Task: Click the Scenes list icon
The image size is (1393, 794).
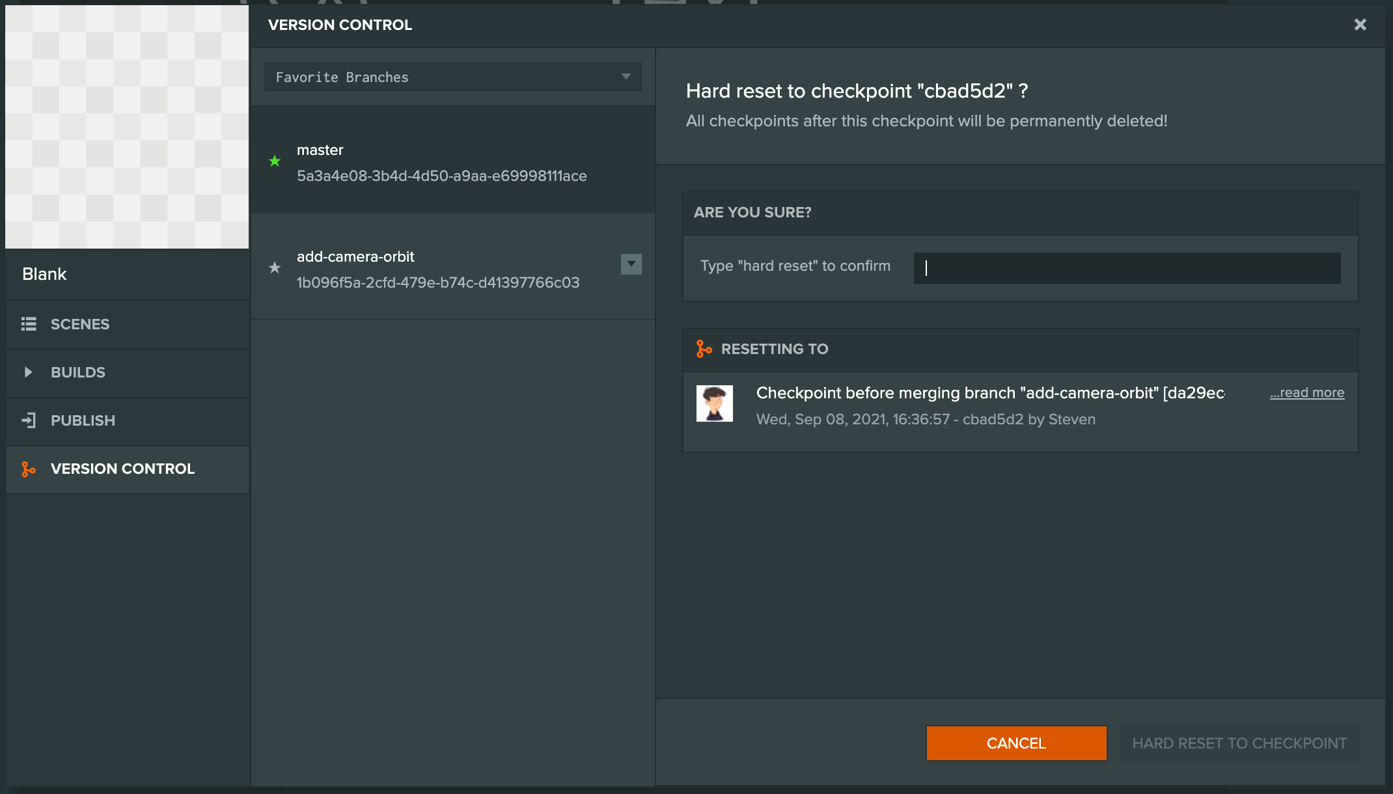Action: coord(29,324)
